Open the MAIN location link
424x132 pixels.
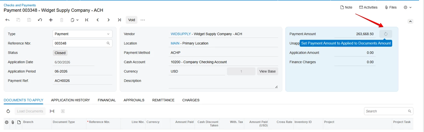tap(175, 43)
